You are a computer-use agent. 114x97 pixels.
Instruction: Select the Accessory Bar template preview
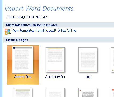[x=55, y=60]
